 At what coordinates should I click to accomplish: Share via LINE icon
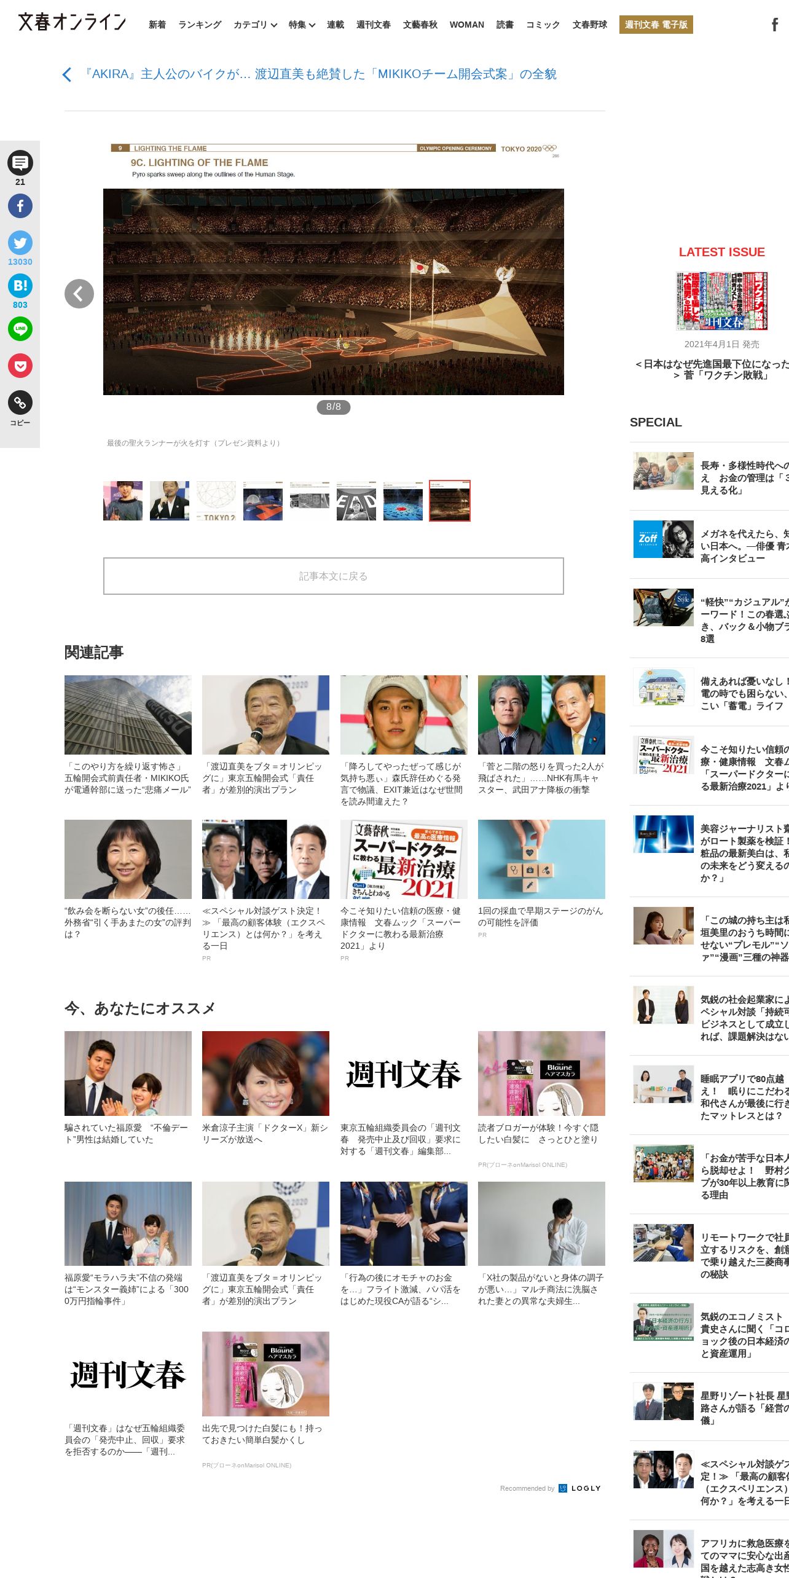coord(20,329)
